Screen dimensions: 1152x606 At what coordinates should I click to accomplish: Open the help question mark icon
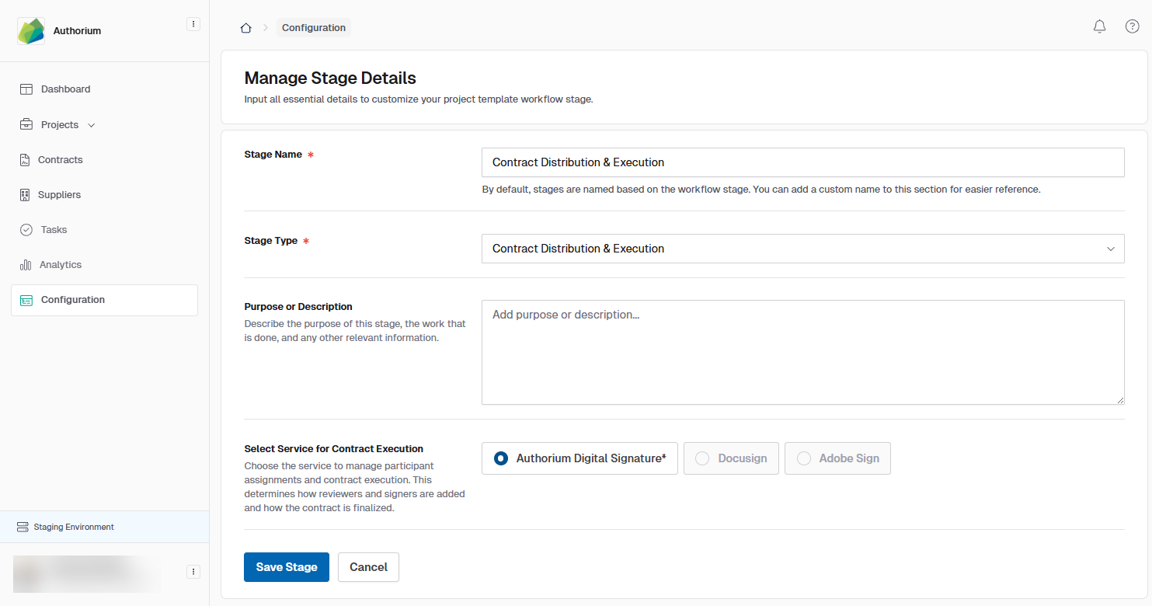1132,26
